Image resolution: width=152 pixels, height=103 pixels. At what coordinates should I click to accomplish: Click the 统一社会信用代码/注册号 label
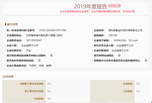(21, 30)
